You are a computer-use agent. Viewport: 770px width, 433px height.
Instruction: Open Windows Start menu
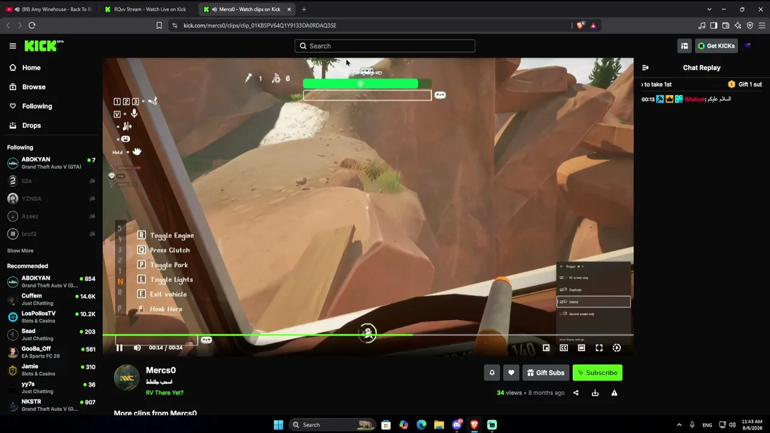pyautogui.click(x=279, y=425)
